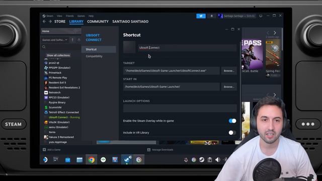Viewport: 322px width, 181px height.
Task: Go to previous item in What's New carousel
Action: pos(268,33)
